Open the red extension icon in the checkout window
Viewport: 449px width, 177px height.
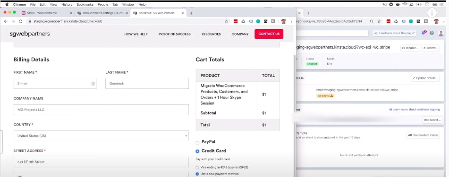coord(236,21)
